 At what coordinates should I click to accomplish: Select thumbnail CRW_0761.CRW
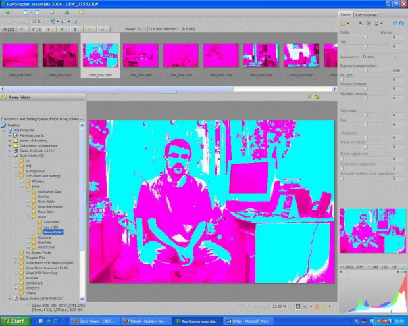click(261, 55)
